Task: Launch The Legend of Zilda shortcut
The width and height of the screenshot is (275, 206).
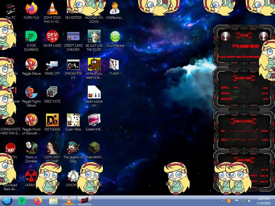Action: 73,152
